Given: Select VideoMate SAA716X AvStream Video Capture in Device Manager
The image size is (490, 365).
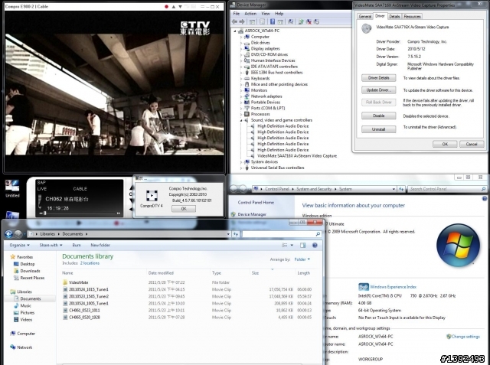Looking at the screenshot, I should point(297,156).
